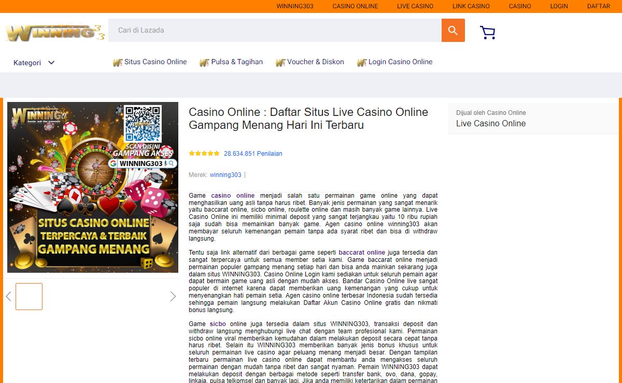Click the Login Casino Online link
622x383 pixels.
400,62
